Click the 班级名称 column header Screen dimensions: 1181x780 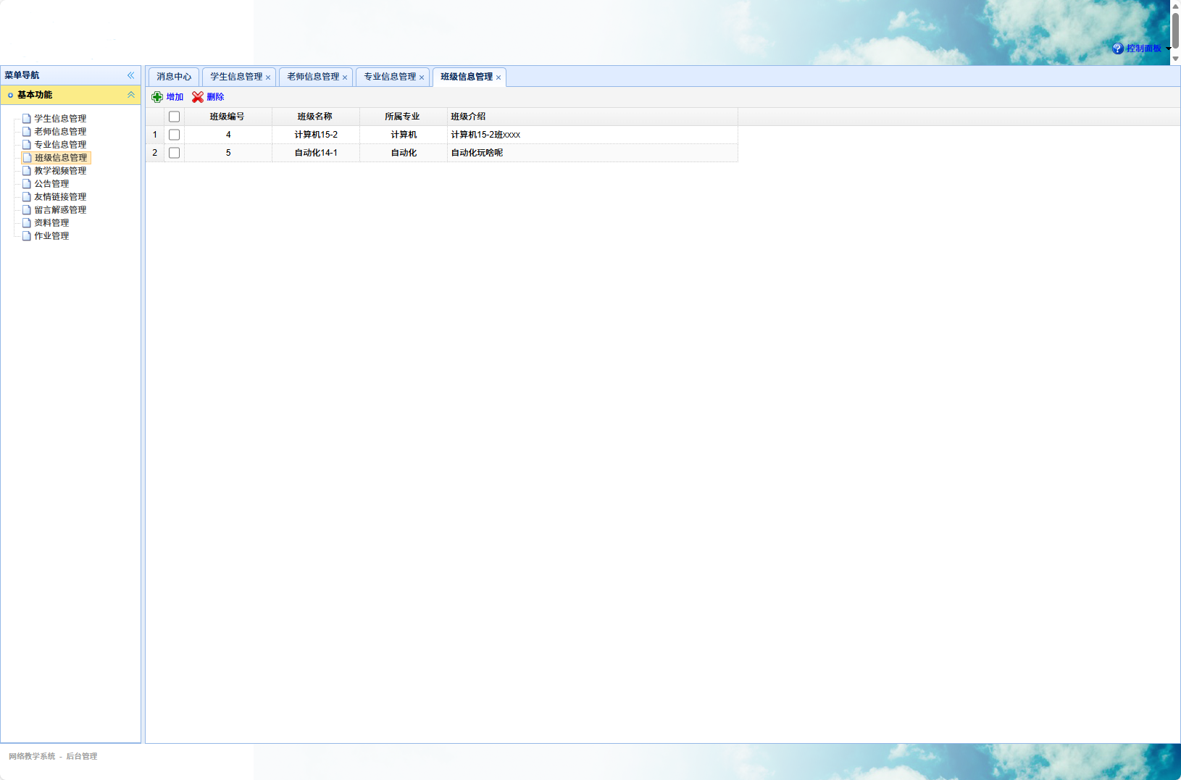tap(315, 117)
